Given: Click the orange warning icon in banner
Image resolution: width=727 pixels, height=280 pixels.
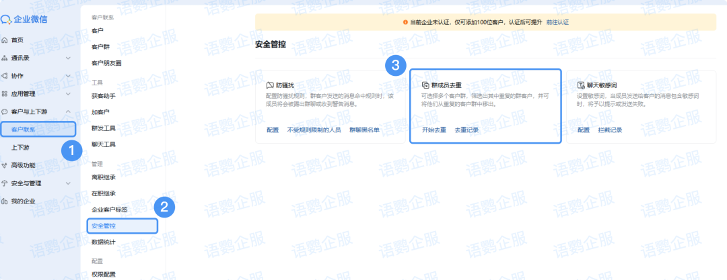Looking at the screenshot, I should (x=405, y=22).
